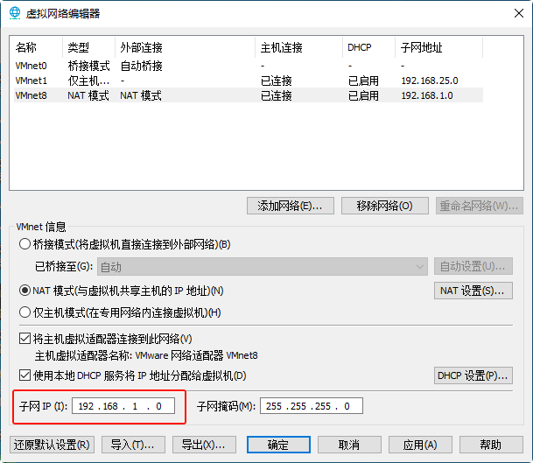Close the Virtual Network Editor window
The height and width of the screenshot is (463, 533).
pyautogui.click(x=513, y=13)
